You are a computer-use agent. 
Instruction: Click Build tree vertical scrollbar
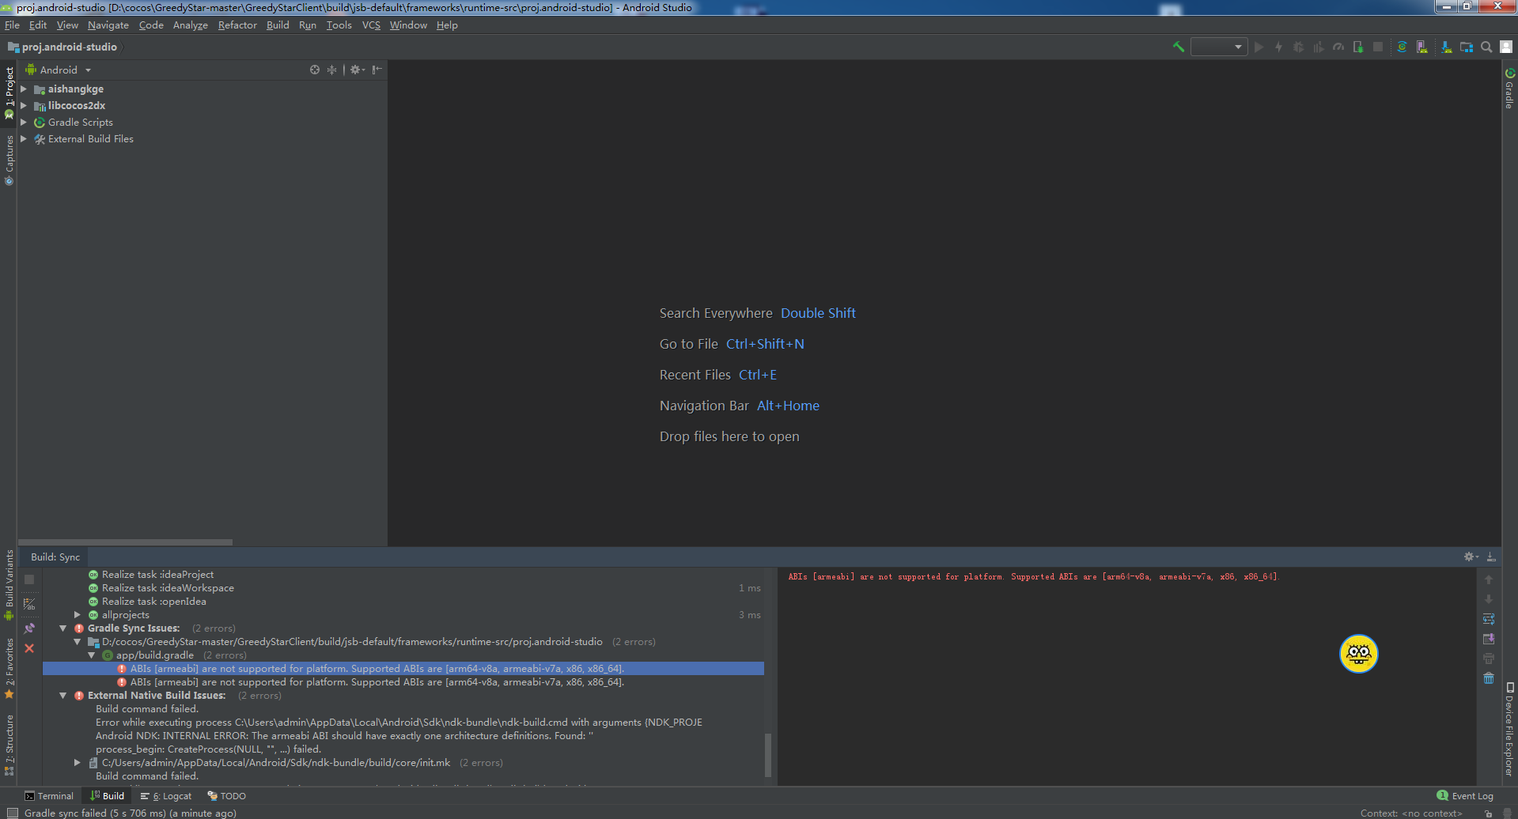click(767, 755)
